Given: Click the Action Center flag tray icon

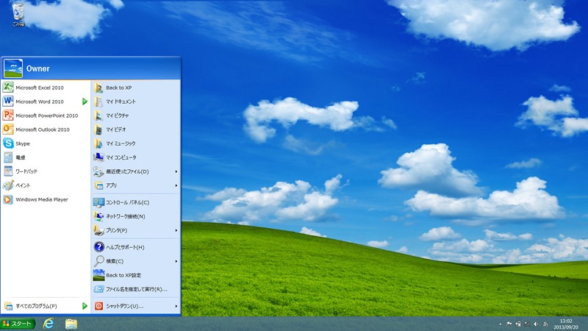Looking at the screenshot, I should [x=509, y=324].
